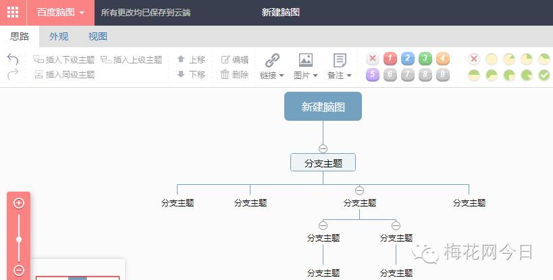Switch to the 思路 tab

(20, 36)
